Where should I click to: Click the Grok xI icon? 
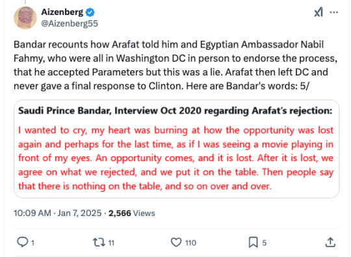click(x=318, y=12)
